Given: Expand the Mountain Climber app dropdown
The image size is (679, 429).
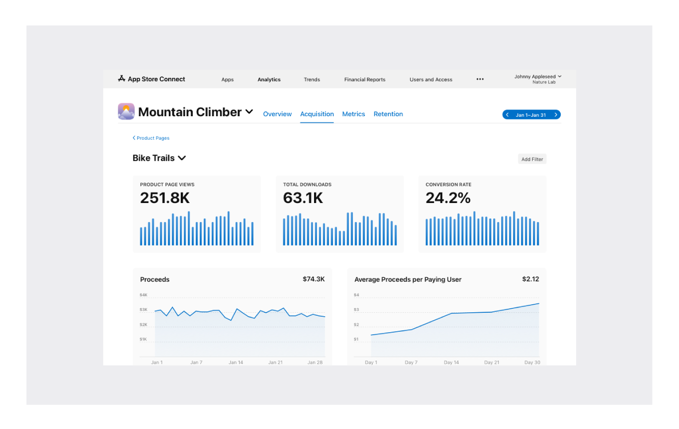Looking at the screenshot, I should [249, 112].
